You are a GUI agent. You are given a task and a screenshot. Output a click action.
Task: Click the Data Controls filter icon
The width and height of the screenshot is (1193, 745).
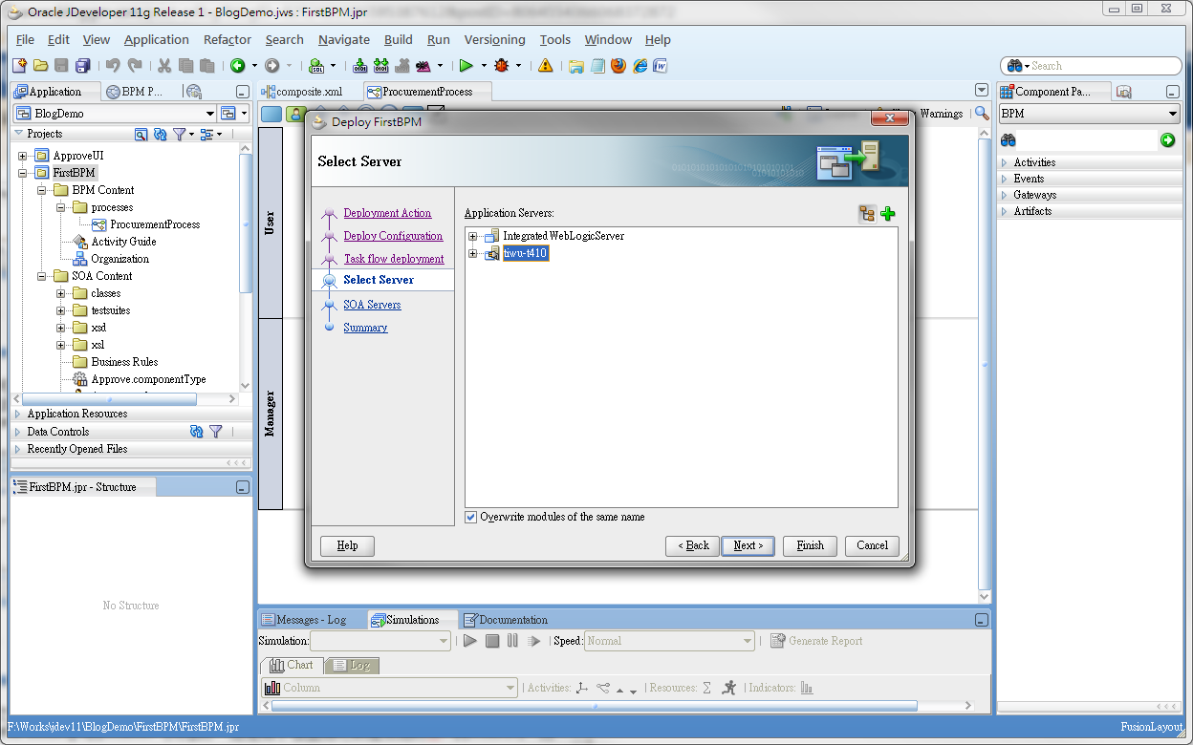pos(216,432)
